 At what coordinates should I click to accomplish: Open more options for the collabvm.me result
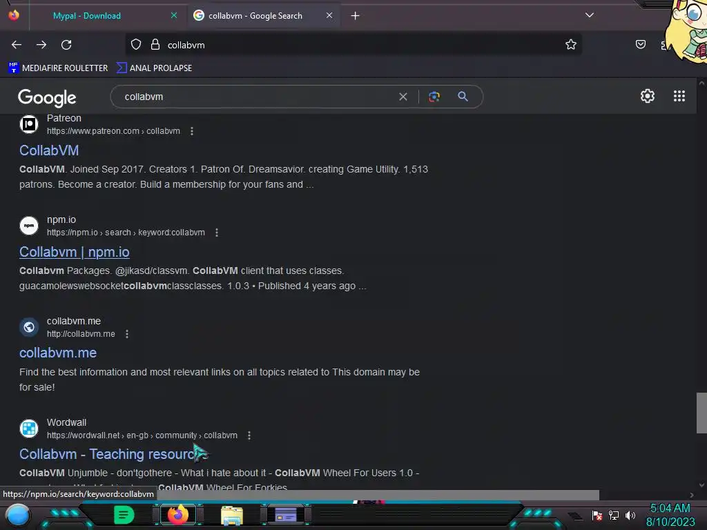point(127,334)
